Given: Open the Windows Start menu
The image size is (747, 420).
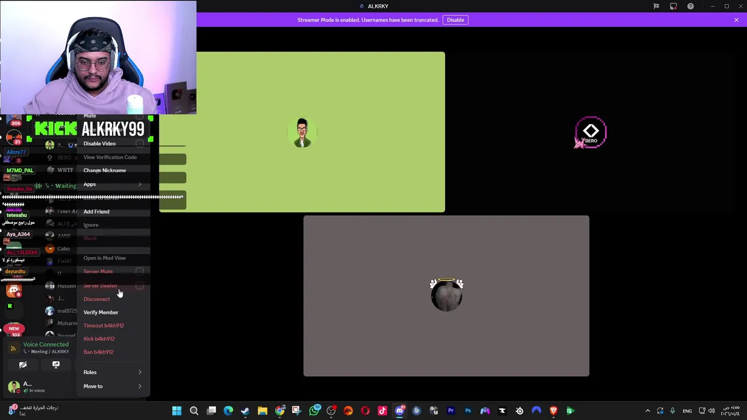Looking at the screenshot, I should (177, 411).
